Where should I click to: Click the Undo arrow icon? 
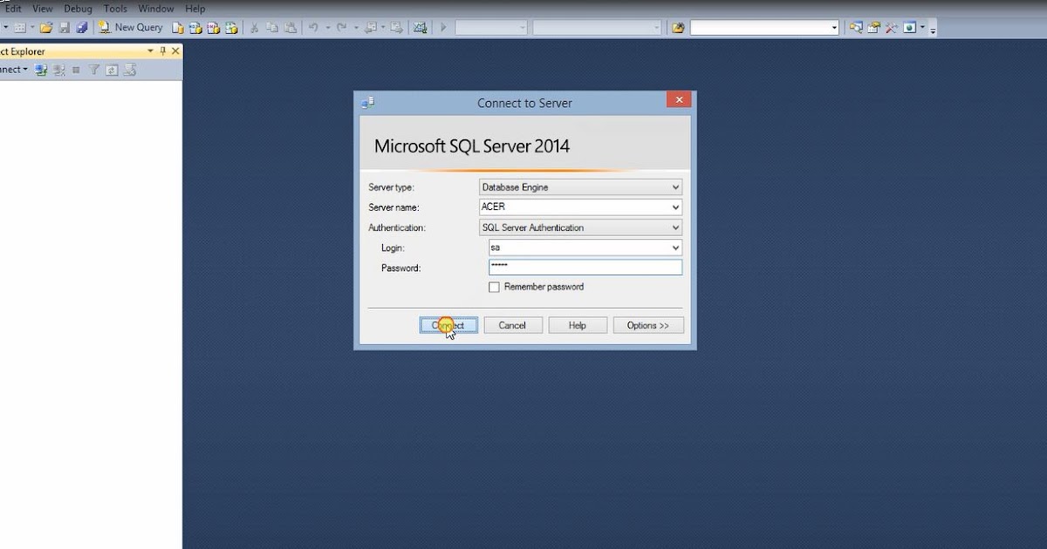pos(313,28)
